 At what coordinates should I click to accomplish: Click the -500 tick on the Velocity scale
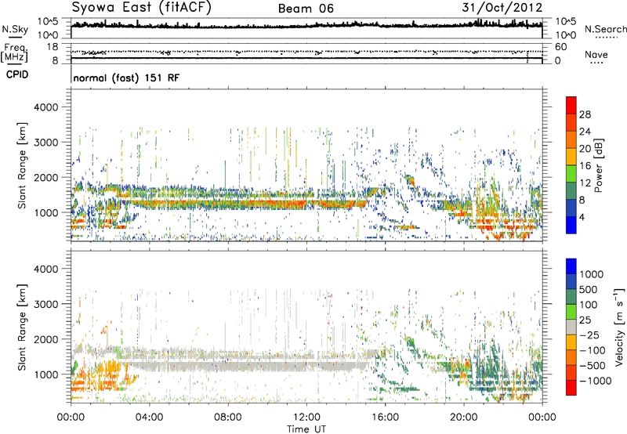click(x=593, y=366)
